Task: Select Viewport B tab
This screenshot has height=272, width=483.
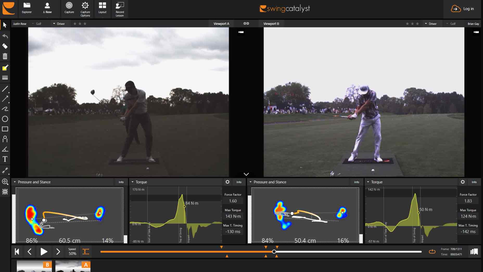Action: [x=271, y=24]
